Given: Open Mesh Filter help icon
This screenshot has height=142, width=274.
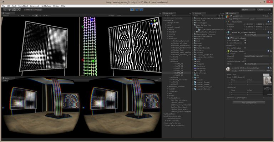Looking at the screenshot, I should pyautogui.click(x=268, y=32).
